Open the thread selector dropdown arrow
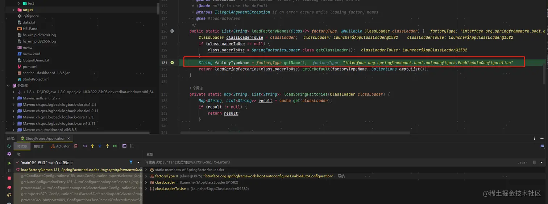The width and height of the screenshot is (548, 204). (x=138, y=162)
